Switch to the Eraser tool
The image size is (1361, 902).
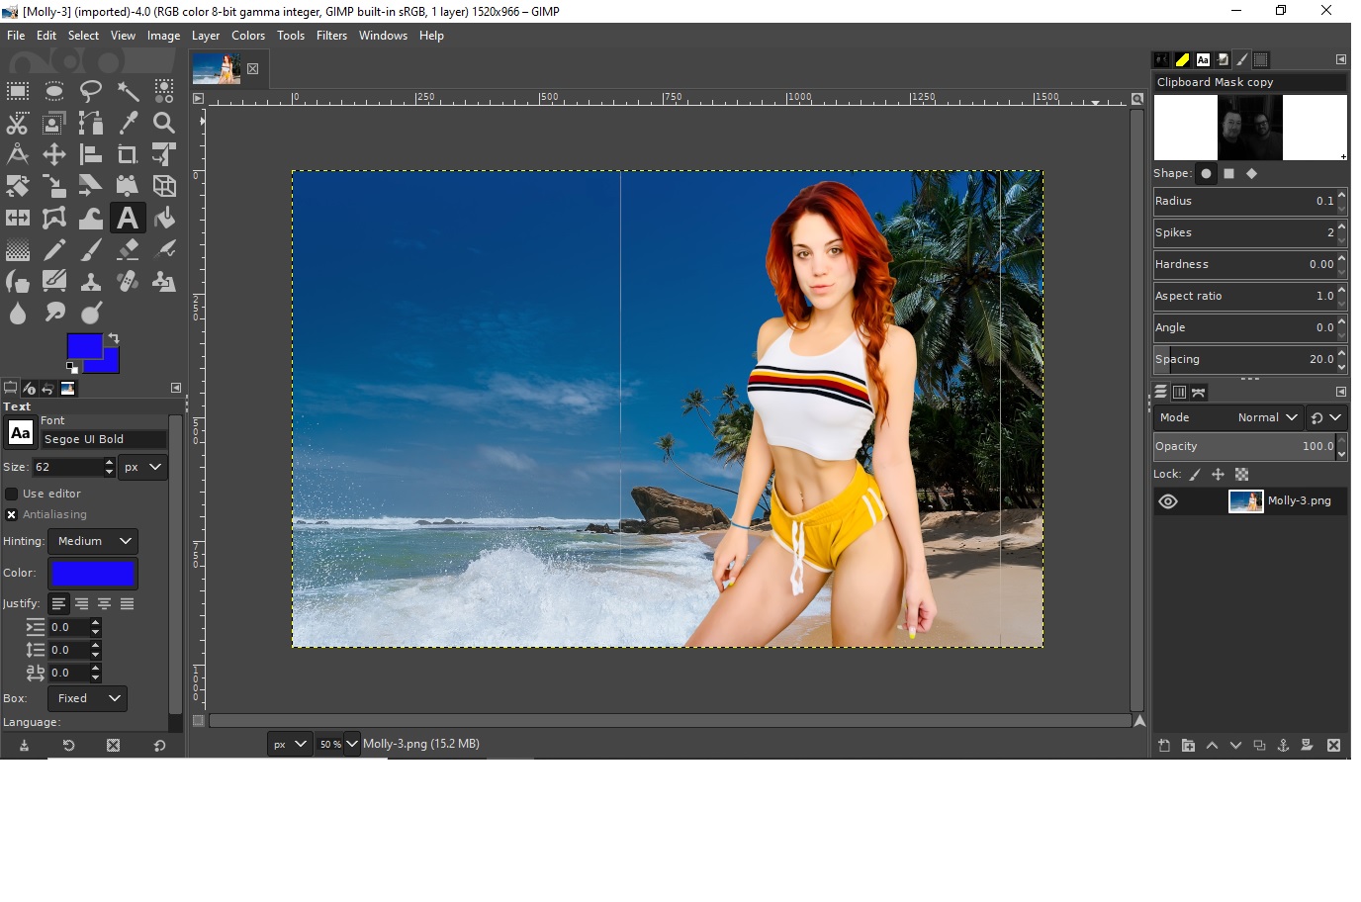click(x=128, y=249)
